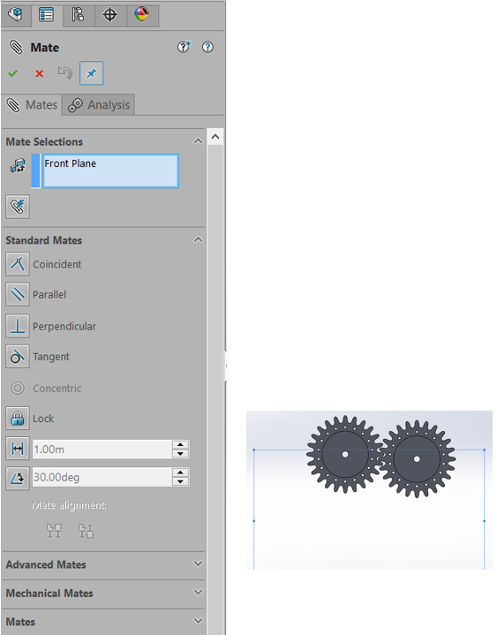
Task: Cancel the mate with red X
Action: (x=39, y=73)
